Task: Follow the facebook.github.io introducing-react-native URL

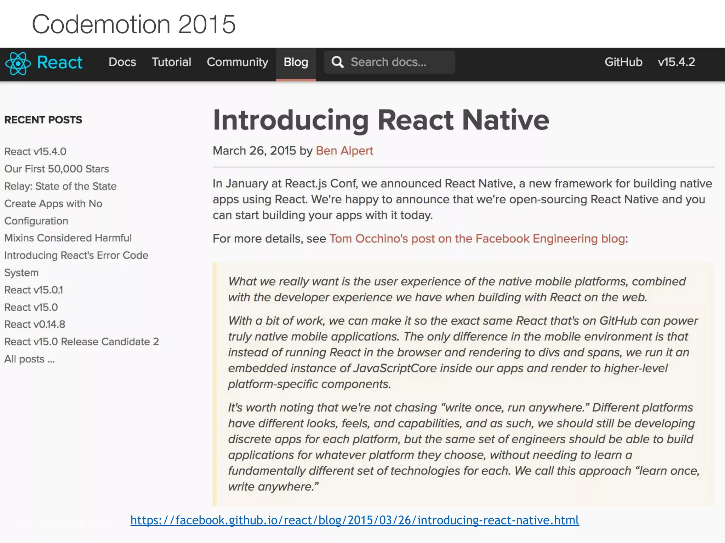Action: (x=355, y=520)
